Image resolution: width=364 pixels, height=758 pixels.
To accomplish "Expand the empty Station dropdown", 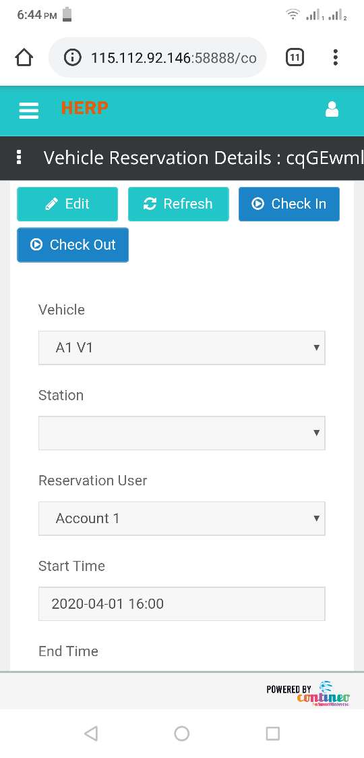I will [x=181, y=433].
